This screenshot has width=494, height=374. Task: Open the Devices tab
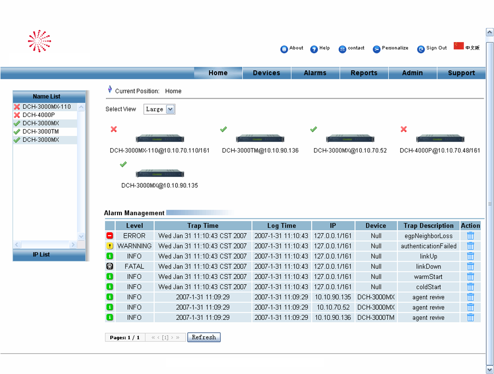coord(266,73)
